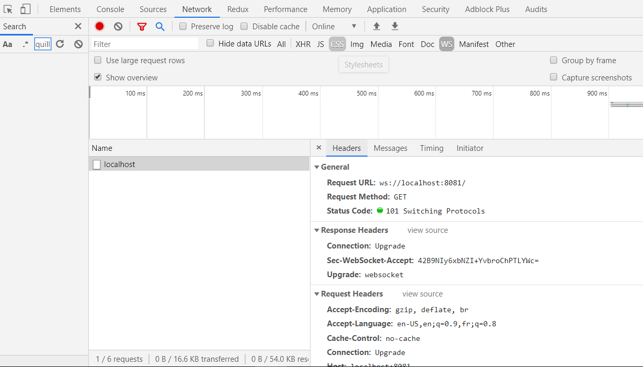Click in the network Filter field

[145, 44]
